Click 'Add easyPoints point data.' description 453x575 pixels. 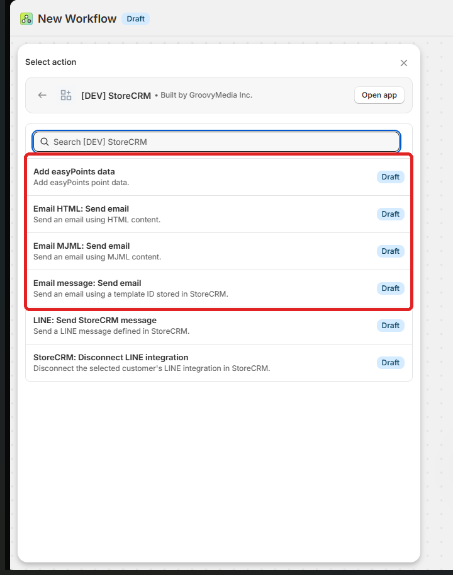tap(81, 183)
